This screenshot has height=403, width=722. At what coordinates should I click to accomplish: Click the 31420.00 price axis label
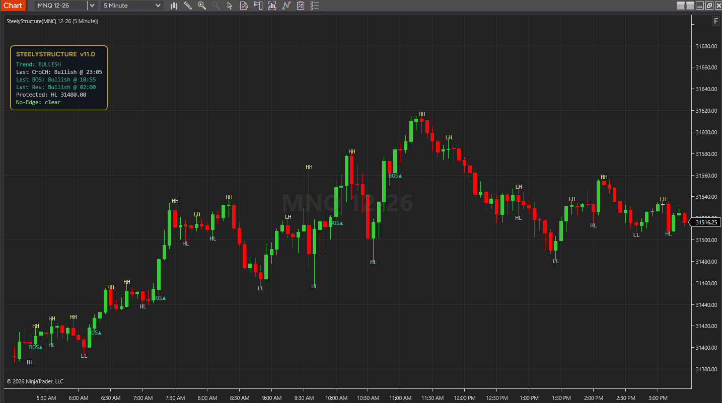click(706, 326)
